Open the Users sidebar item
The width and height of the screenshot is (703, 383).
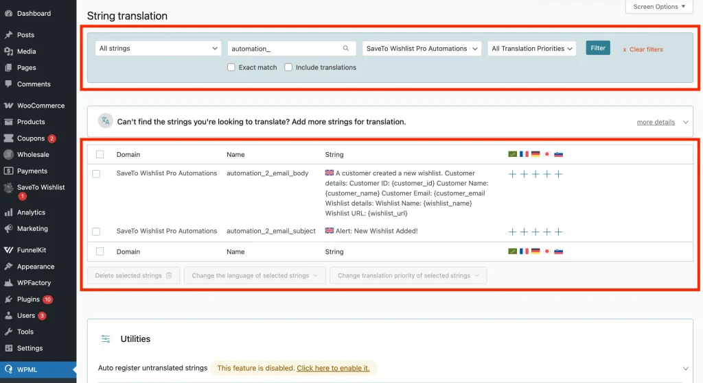click(26, 315)
